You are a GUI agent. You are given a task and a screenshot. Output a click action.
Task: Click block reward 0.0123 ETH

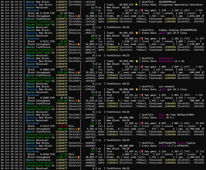pyautogui.click(x=47, y=126)
